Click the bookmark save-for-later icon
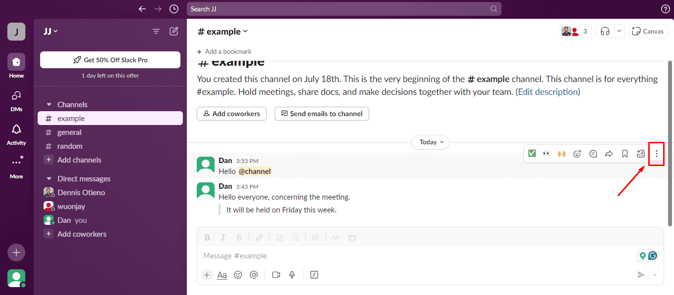674x295 pixels. pyautogui.click(x=625, y=154)
